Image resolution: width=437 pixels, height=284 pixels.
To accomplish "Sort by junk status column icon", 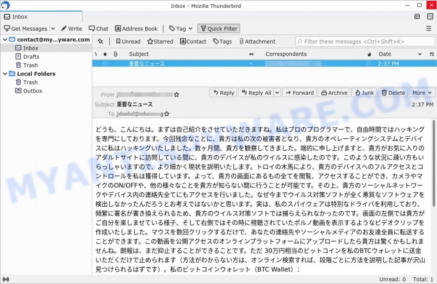I will [369, 54].
